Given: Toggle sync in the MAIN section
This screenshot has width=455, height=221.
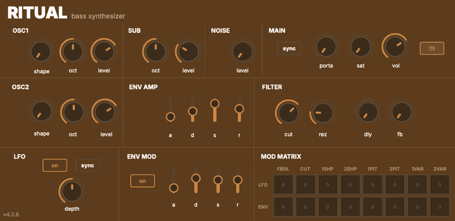Looking at the screenshot, I should coord(289,48).
